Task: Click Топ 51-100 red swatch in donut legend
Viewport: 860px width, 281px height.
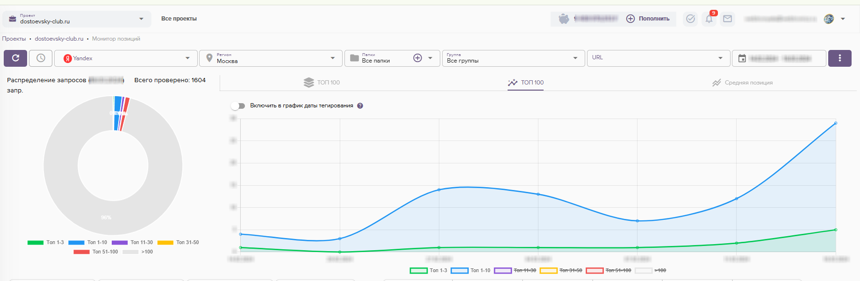Action: pos(81,252)
